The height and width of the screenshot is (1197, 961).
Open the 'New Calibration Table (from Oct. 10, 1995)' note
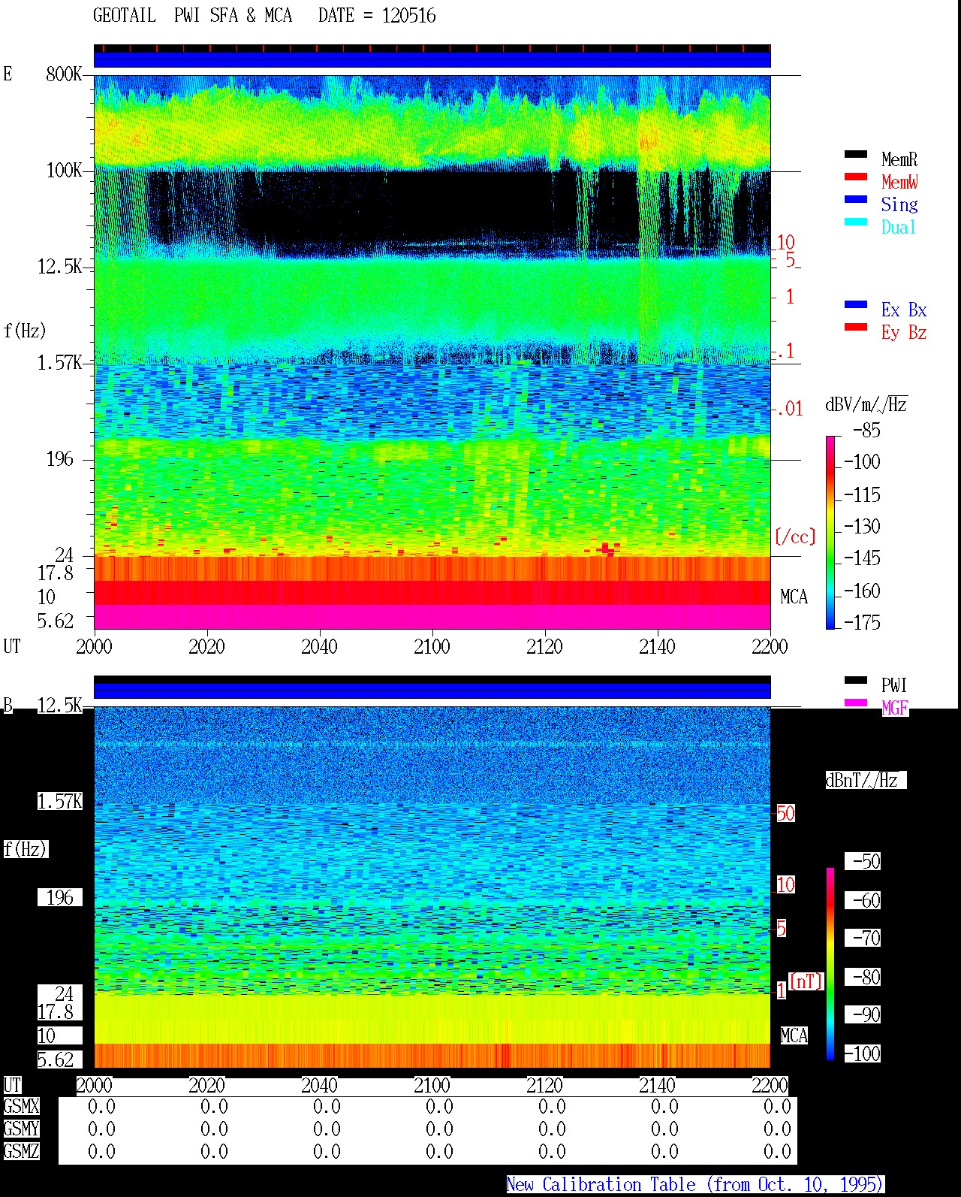click(695, 1184)
